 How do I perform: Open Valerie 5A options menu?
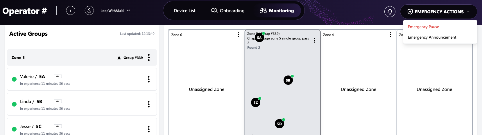point(149,79)
